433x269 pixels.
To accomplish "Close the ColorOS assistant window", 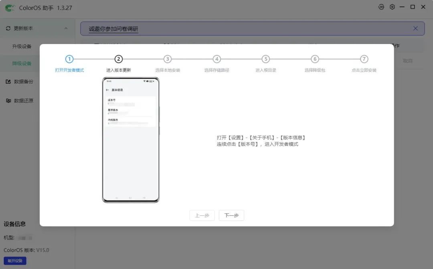I will 423,7.
